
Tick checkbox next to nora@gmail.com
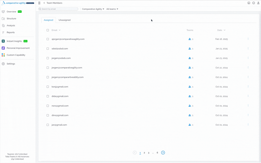click(x=48, y=106)
